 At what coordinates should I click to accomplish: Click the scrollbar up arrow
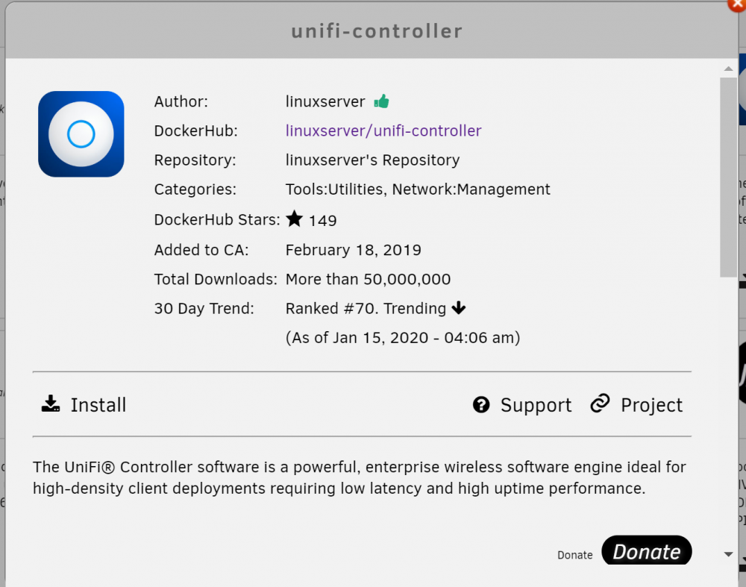(x=728, y=69)
